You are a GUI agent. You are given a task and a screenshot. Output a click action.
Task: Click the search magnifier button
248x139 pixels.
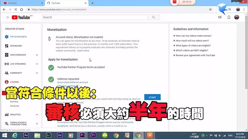tap(153, 17)
